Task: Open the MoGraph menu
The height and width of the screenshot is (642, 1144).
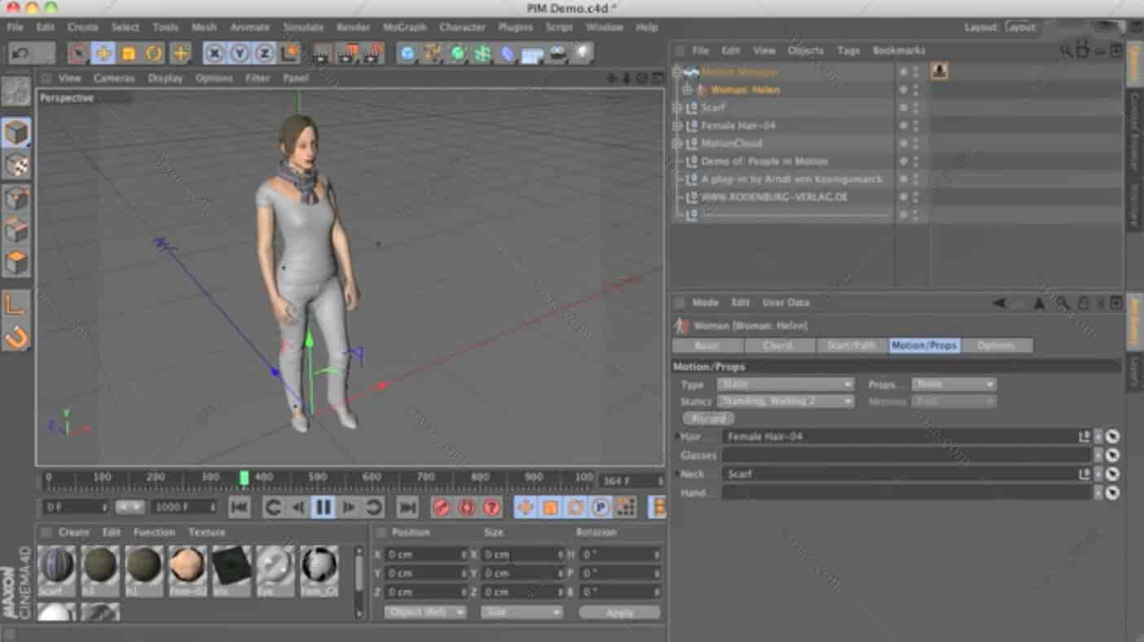Action: tap(403, 27)
